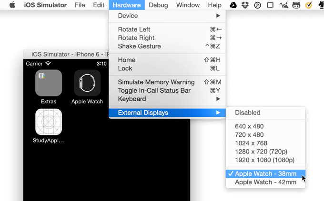324x201 pixels.
Task: Set external display to Disabled
Action: pos(265,113)
